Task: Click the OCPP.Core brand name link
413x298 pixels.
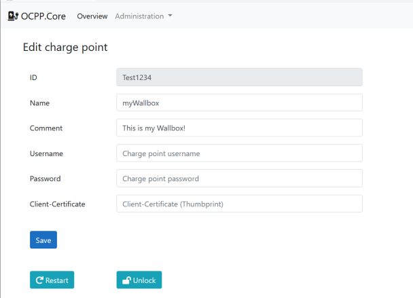Action: (x=43, y=16)
